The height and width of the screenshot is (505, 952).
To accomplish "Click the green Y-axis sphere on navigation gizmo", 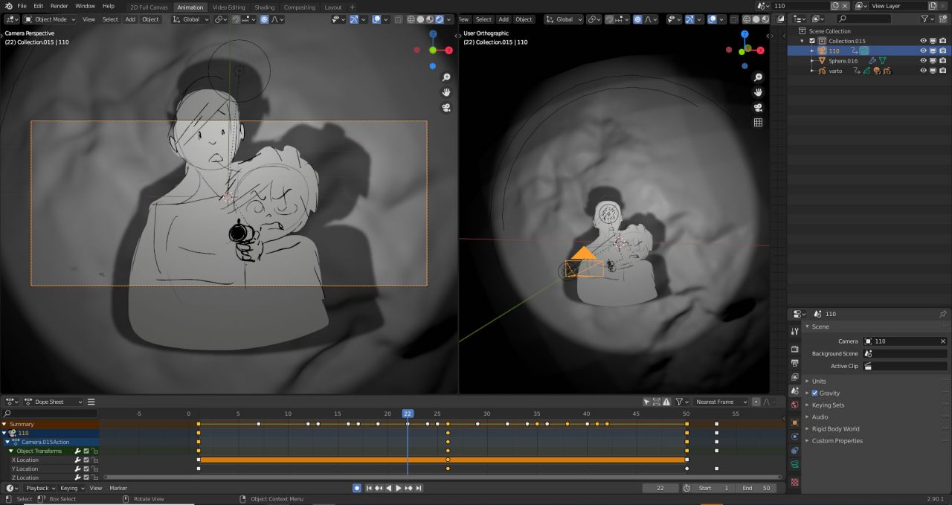I will (x=434, y=51).
